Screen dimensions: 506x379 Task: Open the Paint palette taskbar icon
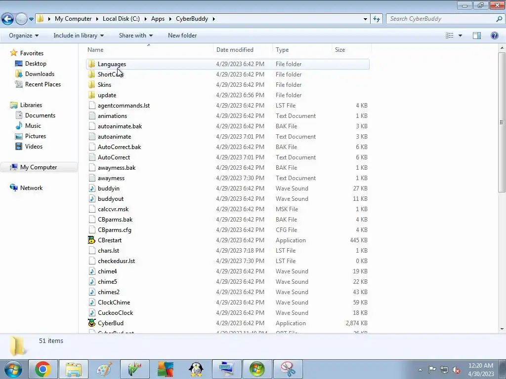click(x=104, y=369)
